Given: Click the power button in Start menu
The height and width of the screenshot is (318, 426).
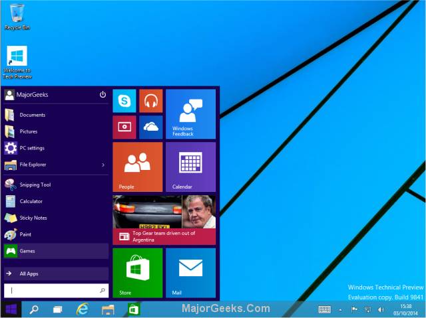Looking at the screenshot, I should click(x=103, y=94).
